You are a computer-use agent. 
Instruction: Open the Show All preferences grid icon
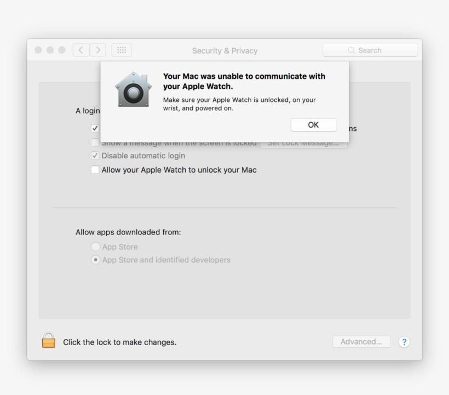[x=121, y=49]
